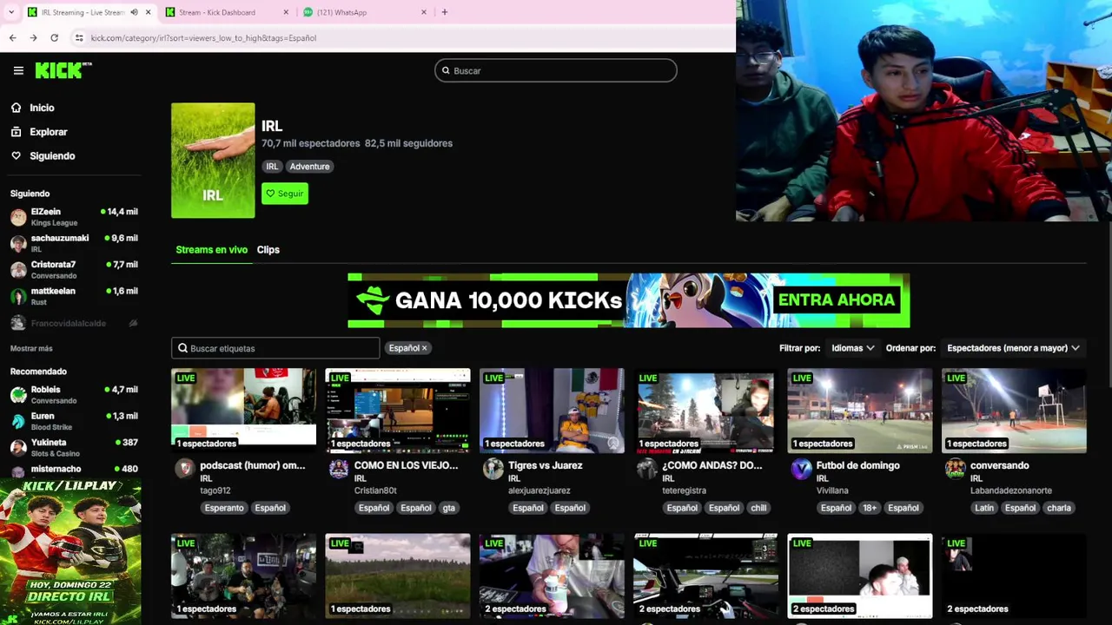Open COMO EN LOS VIEJO... stream thumbnail

click(x=398, y=410)
